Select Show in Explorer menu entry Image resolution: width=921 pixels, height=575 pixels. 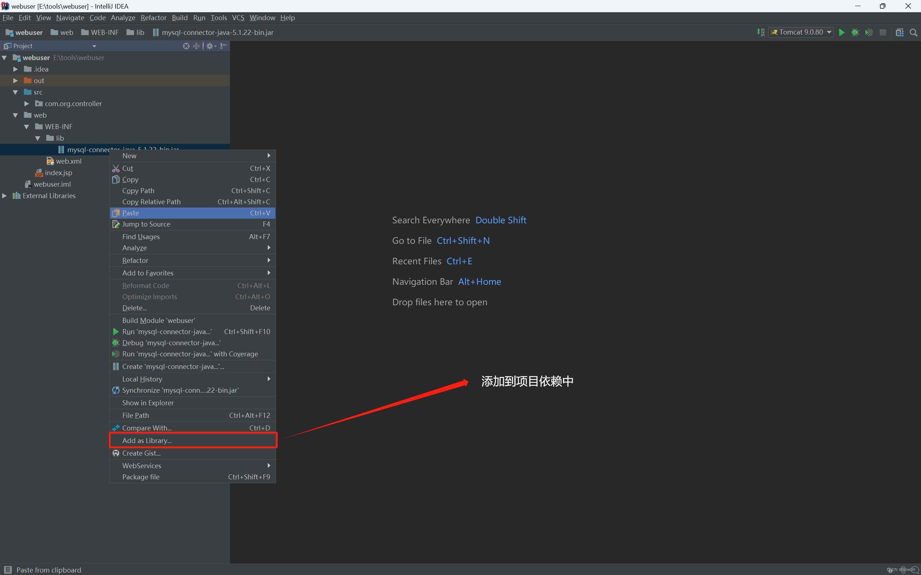click(148, 403)
